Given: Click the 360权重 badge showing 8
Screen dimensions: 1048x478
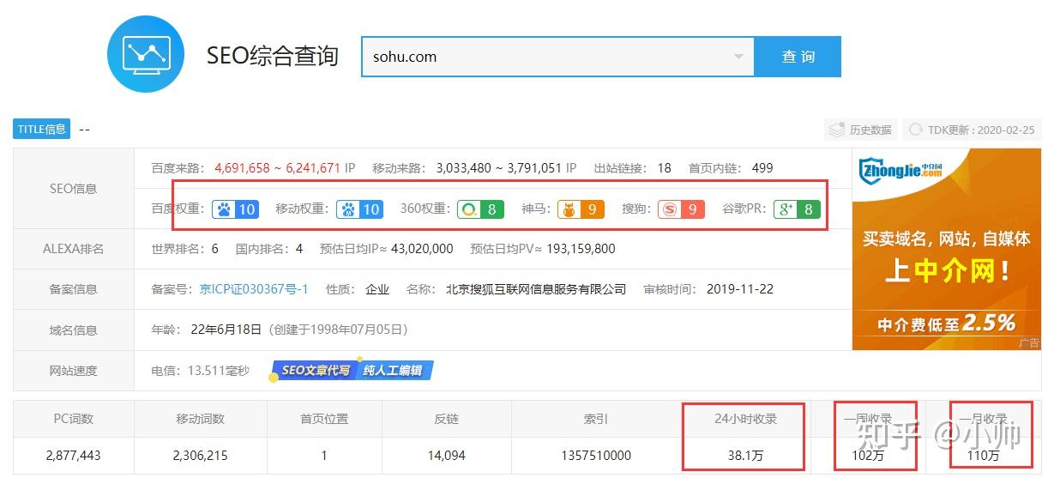Looking at the screenshot, I should click(x=480, y=209).
